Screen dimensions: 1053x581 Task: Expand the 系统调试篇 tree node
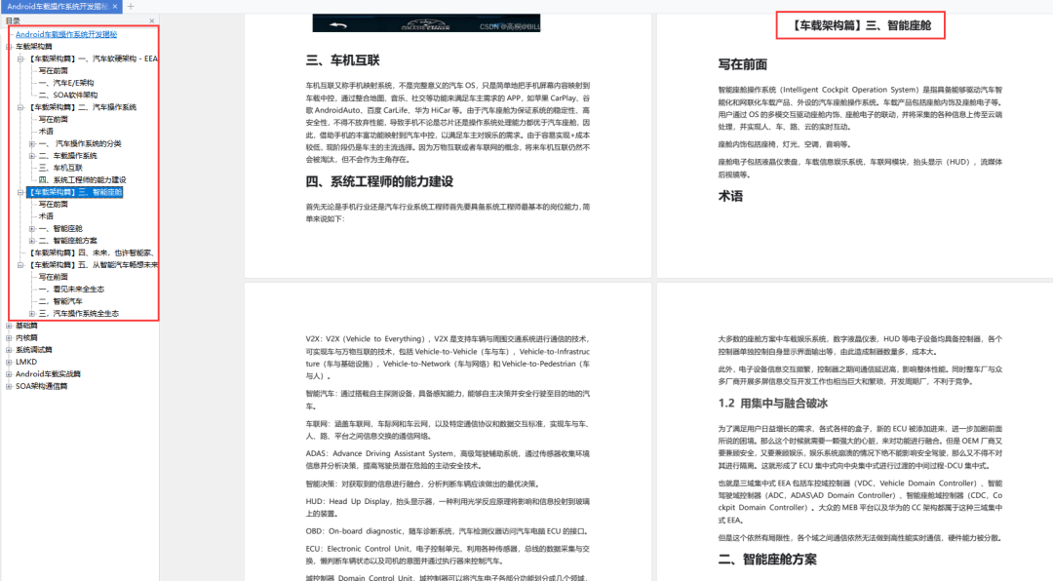pos(9,350)
